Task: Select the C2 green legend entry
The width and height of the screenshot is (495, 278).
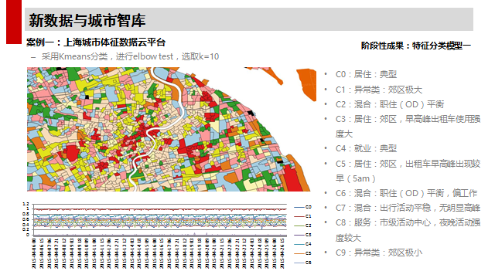Action: [302, 225]
